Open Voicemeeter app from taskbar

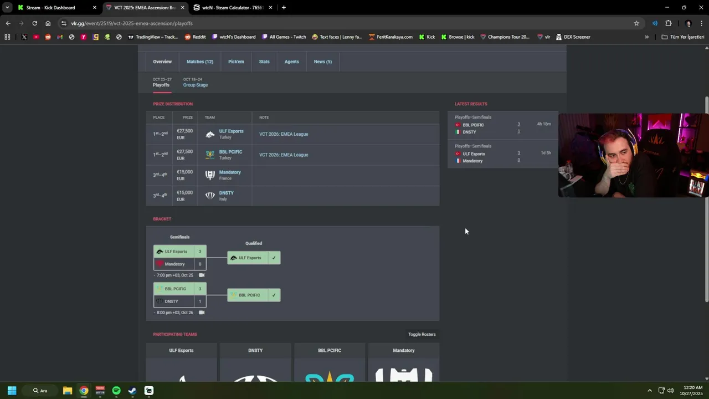click(x=100, y=391)
